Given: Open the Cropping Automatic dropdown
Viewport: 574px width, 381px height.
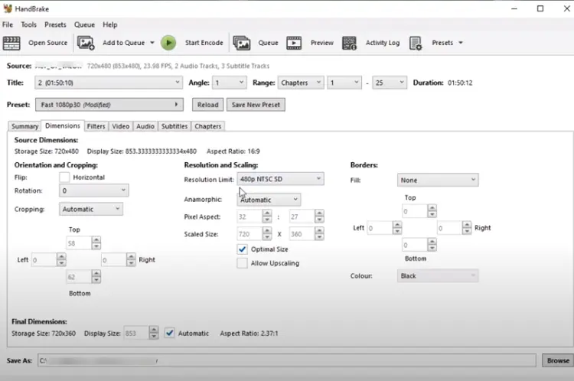Looking at the screenshot, I should tap(91, 209).
